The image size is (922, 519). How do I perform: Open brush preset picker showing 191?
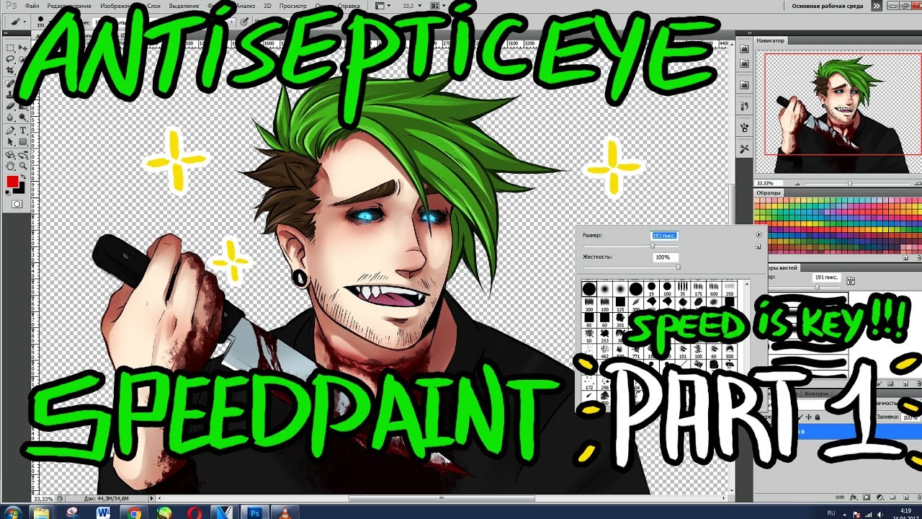pos(42,22)
